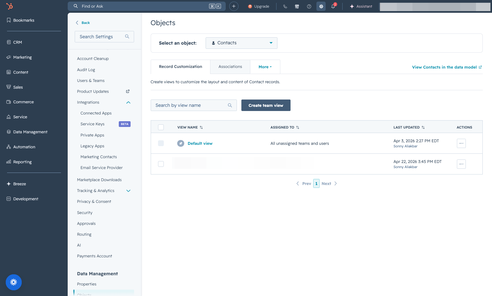Open the notifications bell icon
492x296 pixels.
pos(333,6)
